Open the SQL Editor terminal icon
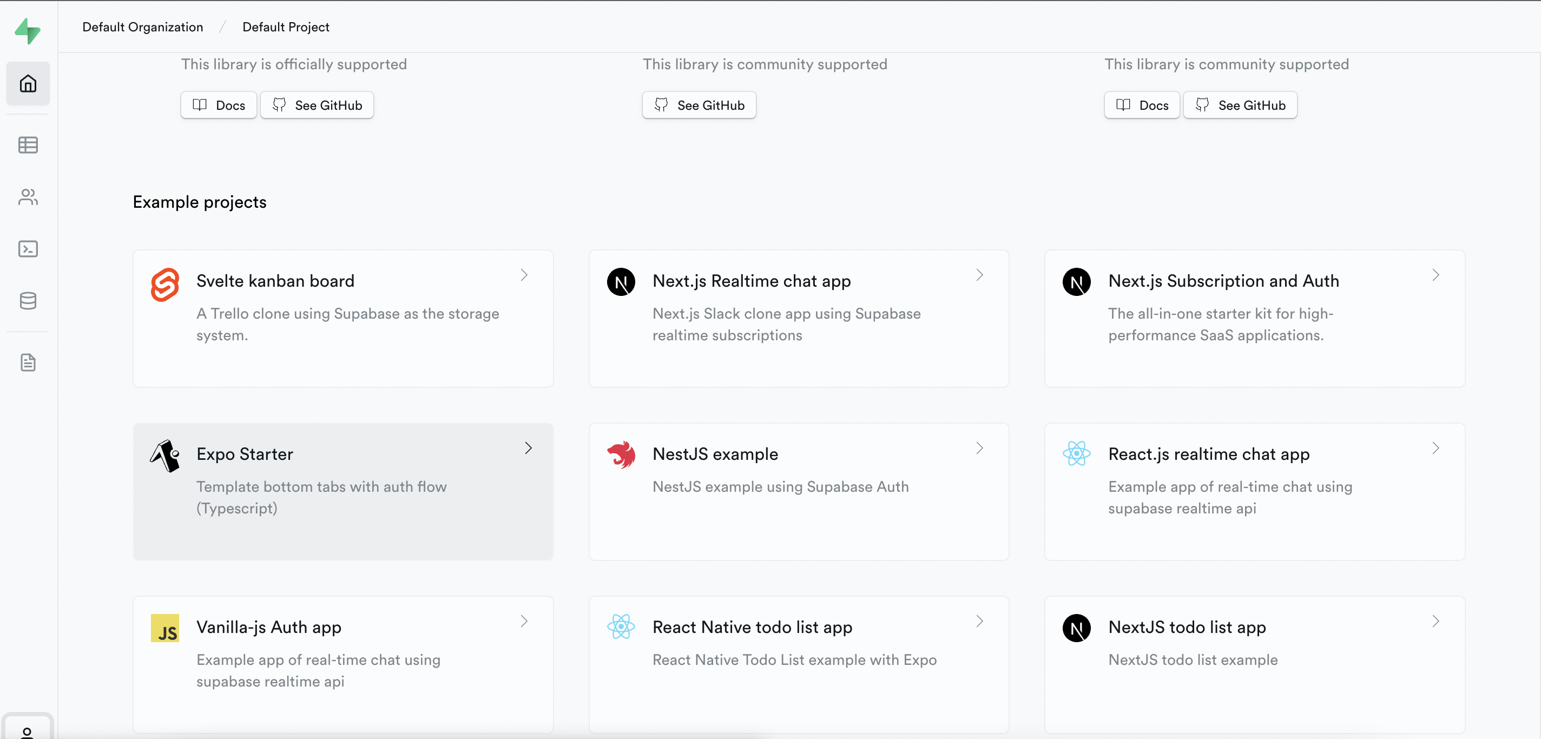This screenshot has height=739, width=1541. tap(28, 249)
